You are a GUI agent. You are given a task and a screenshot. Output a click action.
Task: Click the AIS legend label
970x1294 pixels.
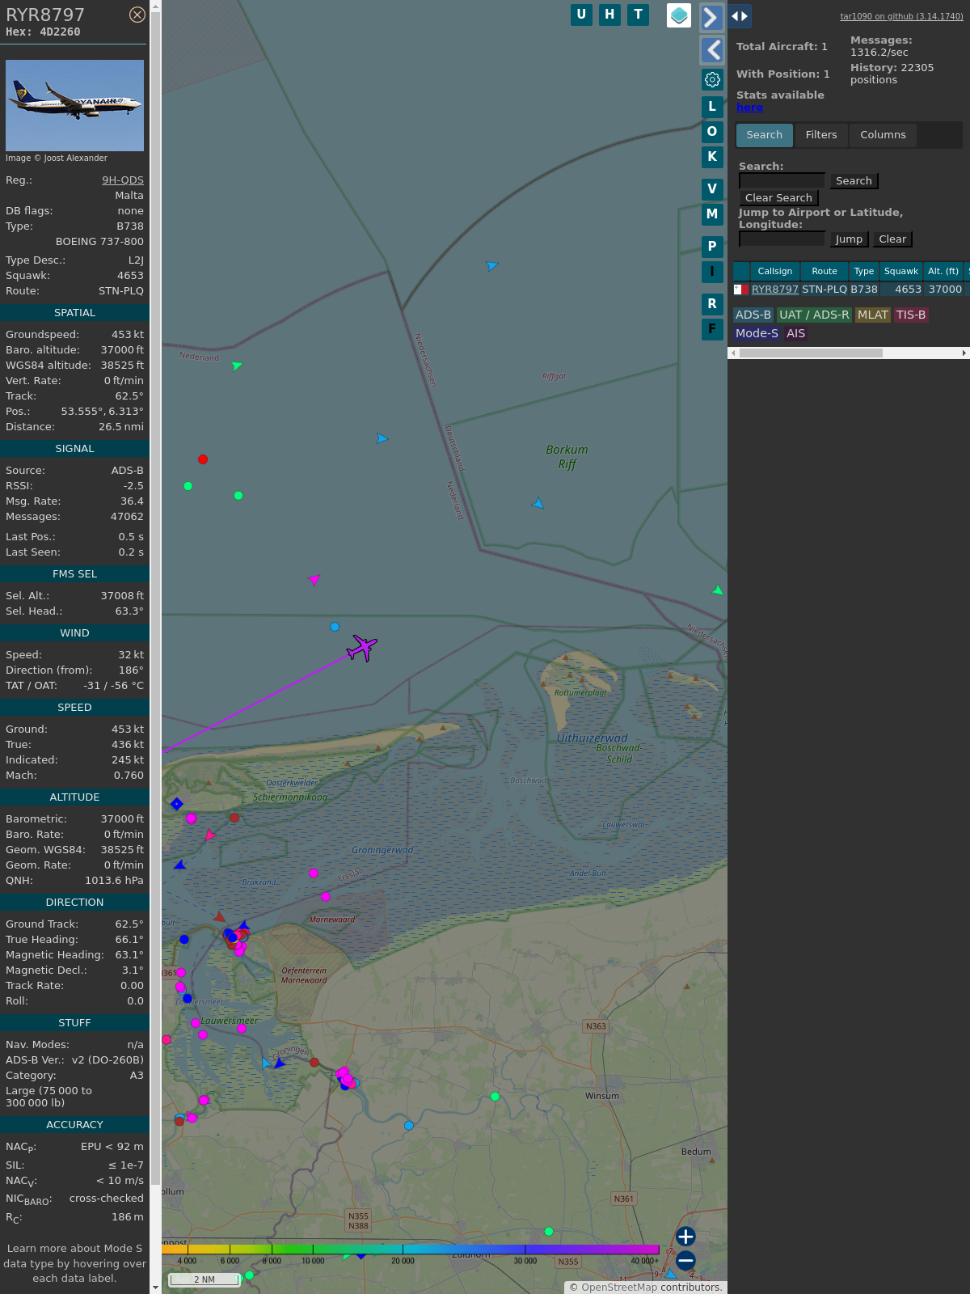[796, 333]
